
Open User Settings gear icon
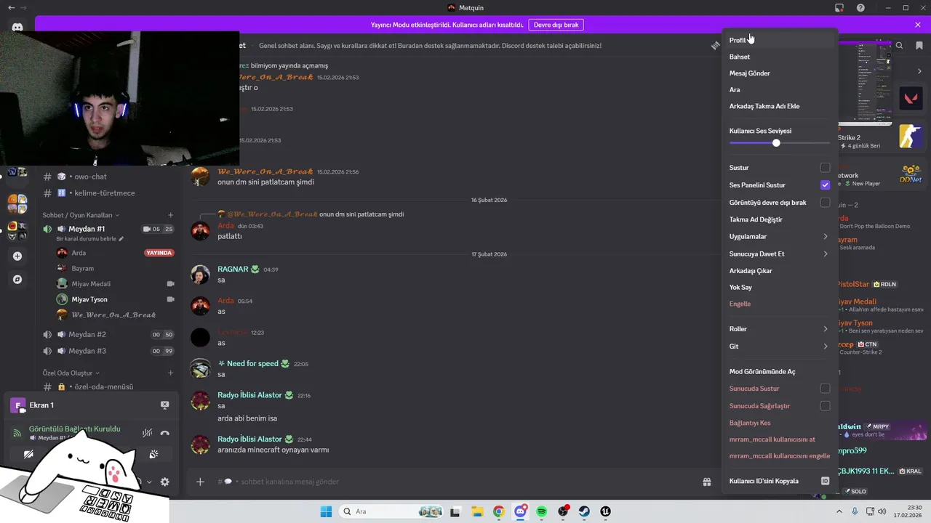click(x=165, y=482)
